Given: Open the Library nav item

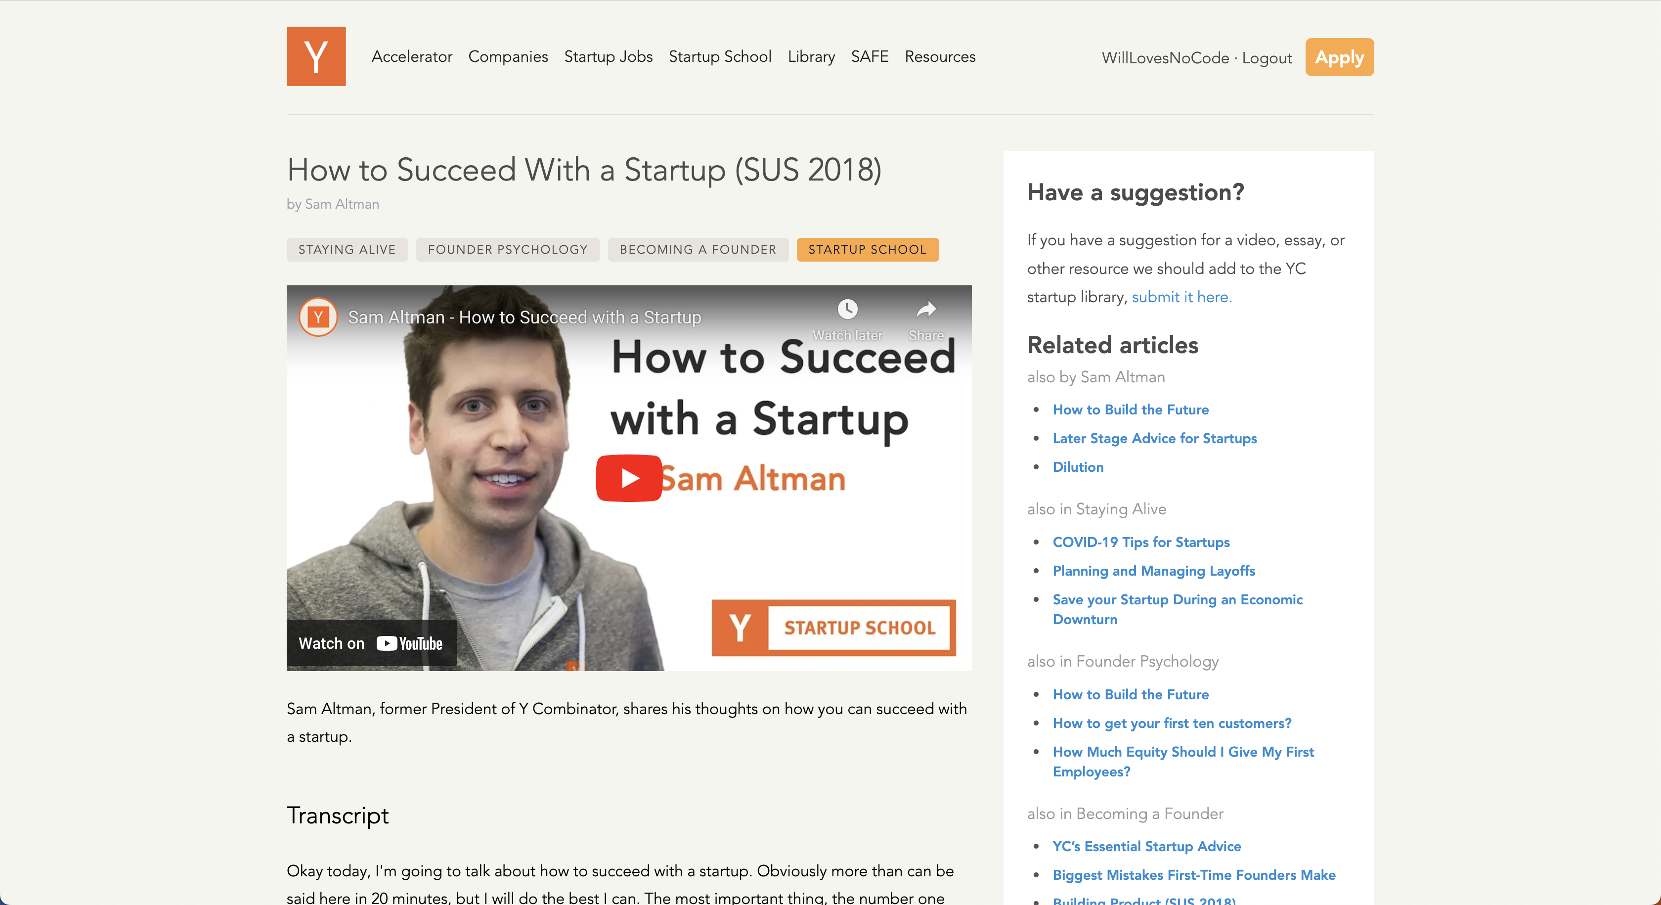Looking at the screenshot, I should coord(811,57).
